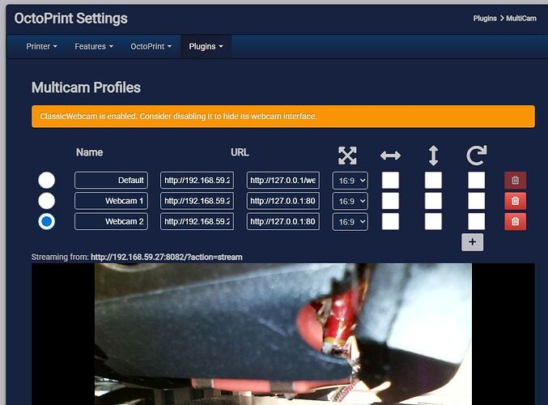Open the OctoPrint menu in navbar
This screenshot has height=405, width=548.
(151, 46)
